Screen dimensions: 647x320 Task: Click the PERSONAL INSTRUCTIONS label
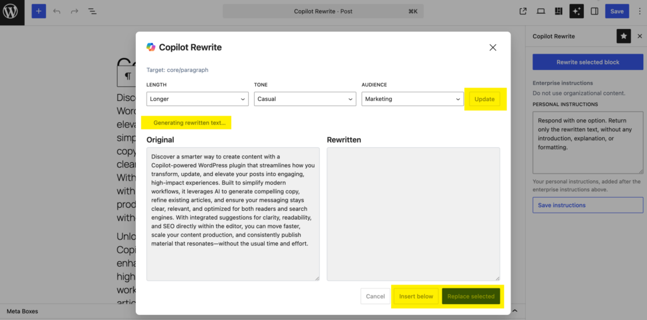[x=565, y=104]
